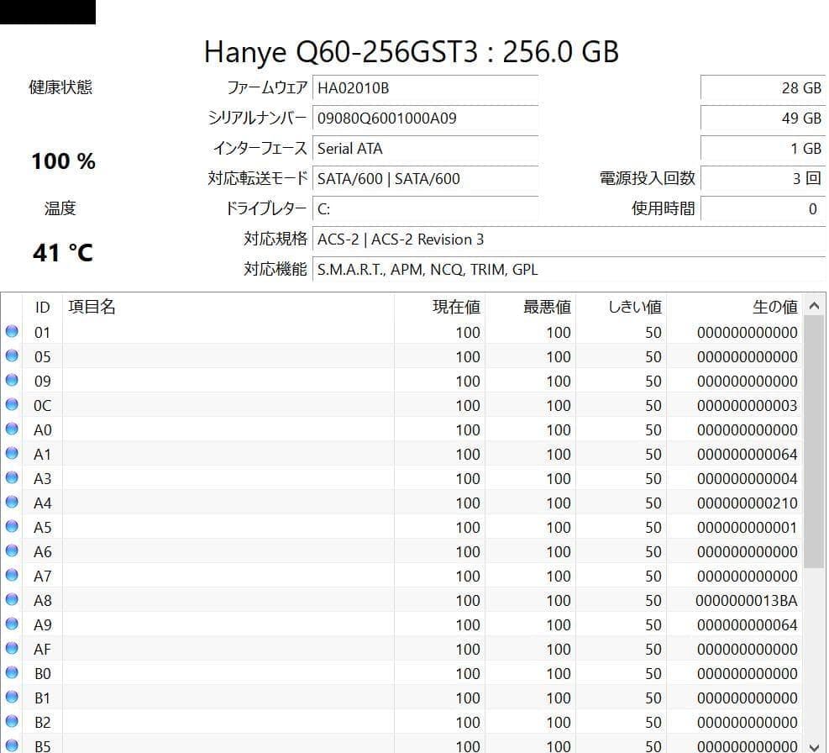Click the blue status orb next to A1

tap(12, 454)
